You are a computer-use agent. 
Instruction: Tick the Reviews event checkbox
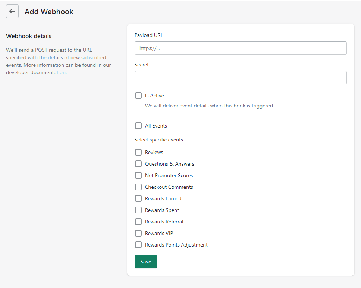point(138,152)
